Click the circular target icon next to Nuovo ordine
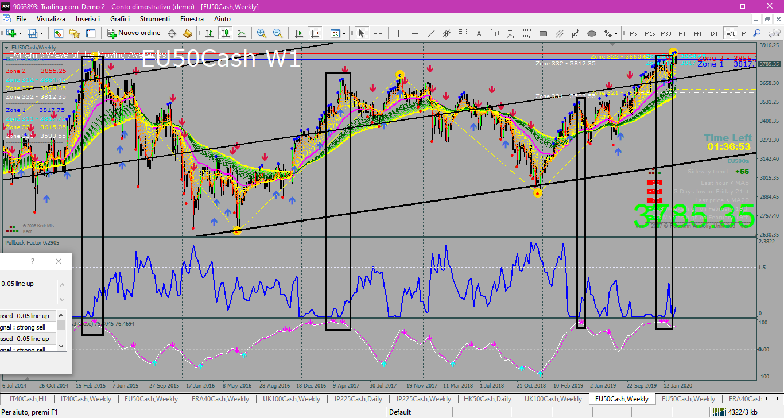Image resolution: width=784 pixels, height=418 pixels. 172,33
